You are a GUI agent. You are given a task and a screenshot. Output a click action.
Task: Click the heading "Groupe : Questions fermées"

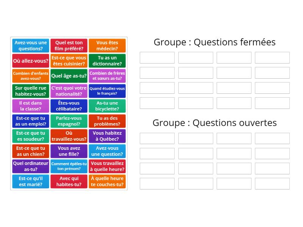tap(214, 42)
